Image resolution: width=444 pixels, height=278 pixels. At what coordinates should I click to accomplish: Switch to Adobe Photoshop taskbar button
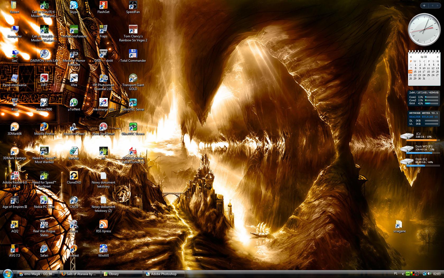(x=164, y=274)
